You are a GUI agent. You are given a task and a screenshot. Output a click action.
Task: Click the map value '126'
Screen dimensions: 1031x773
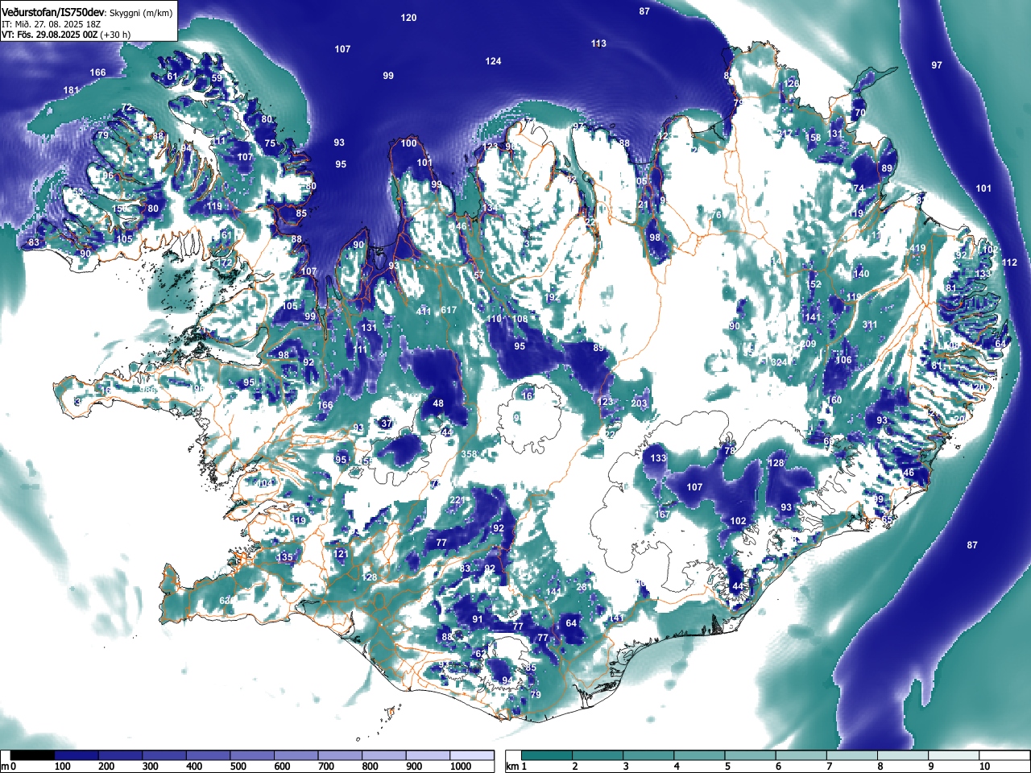pyautogui.click(x=792, y=84)
